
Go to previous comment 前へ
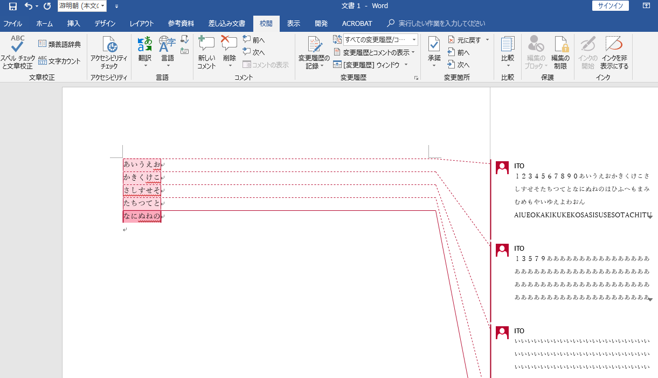(253, 40)
